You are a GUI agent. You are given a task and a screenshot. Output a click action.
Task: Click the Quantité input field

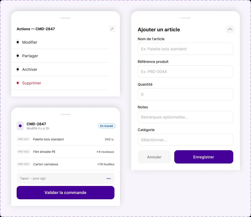pyautogui.click(x=185, y=94)
